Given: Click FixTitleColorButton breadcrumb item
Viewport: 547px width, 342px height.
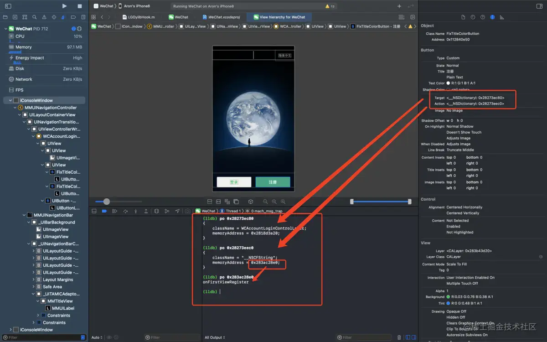Looking at the screenshot, I should point(376,26).
